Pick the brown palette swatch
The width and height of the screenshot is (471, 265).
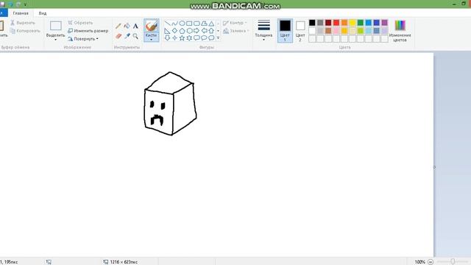tap(328, 31)
